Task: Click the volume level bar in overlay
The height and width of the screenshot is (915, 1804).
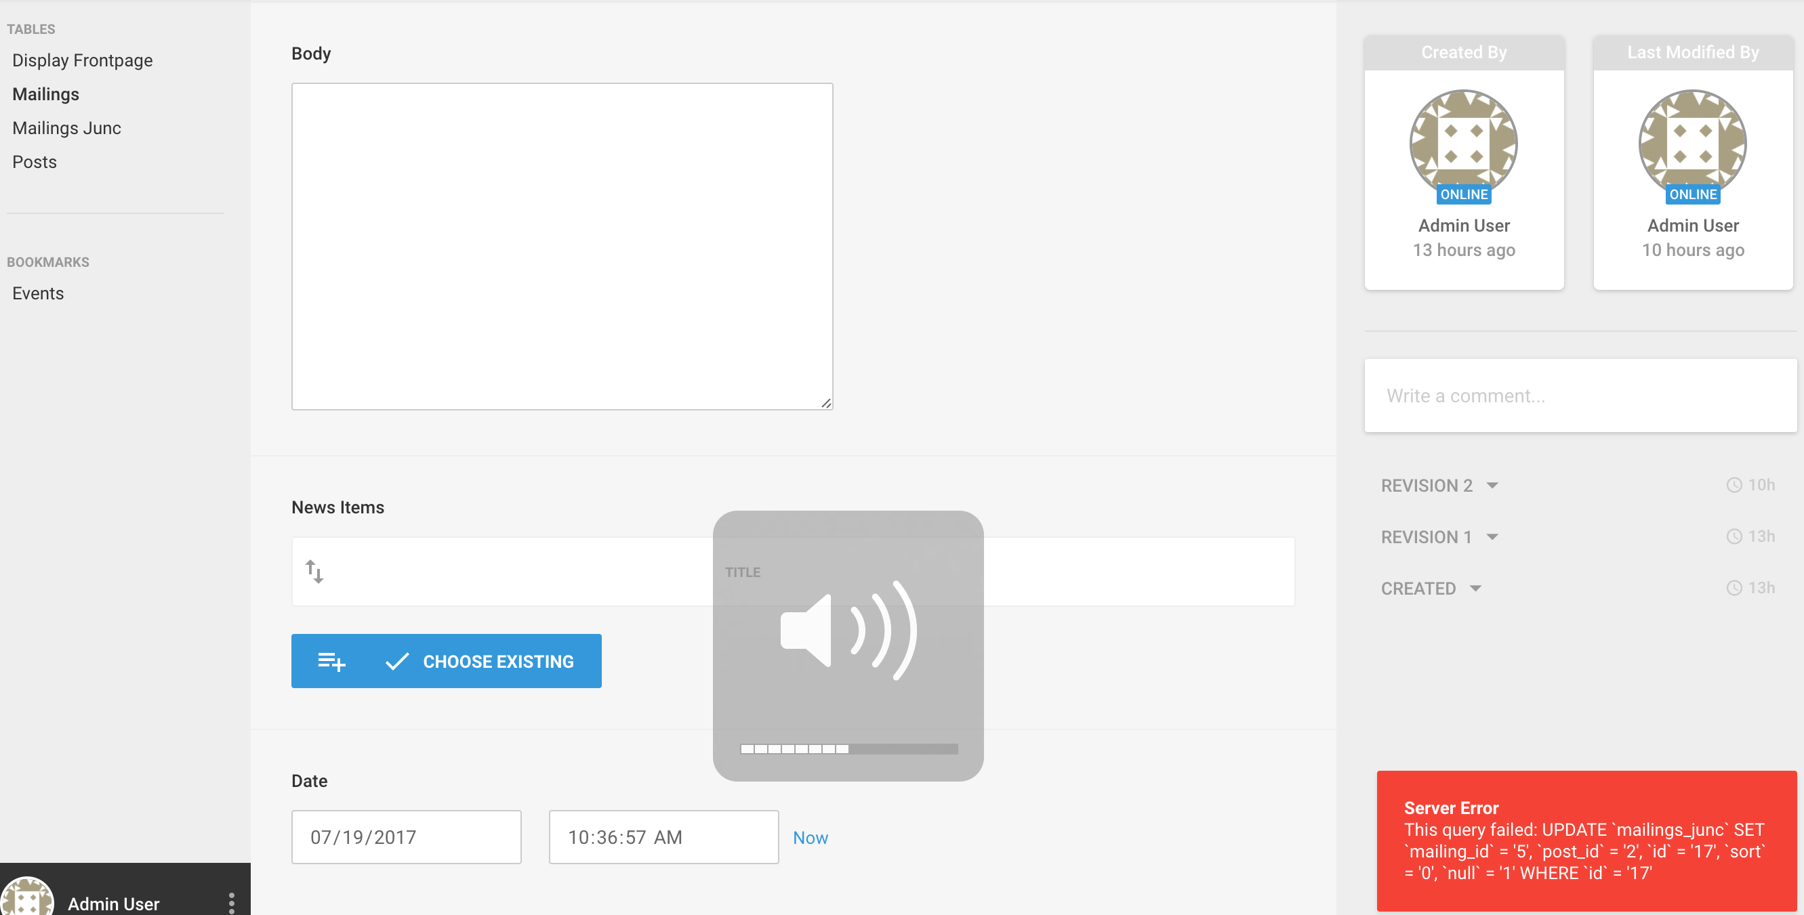Action: pos(848,748)
